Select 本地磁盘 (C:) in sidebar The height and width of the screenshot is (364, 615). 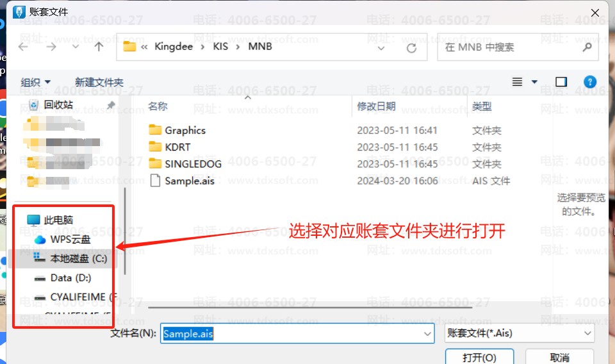[78, 259]
